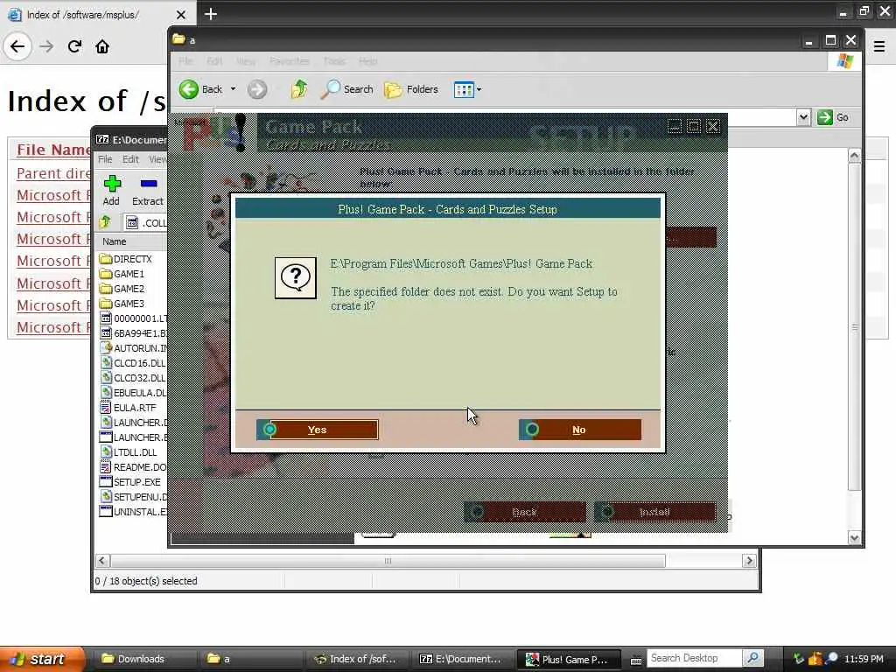The image size is (896, 672).
Task: Click the Name column header in 7-Zip
Action: point(131,241)
